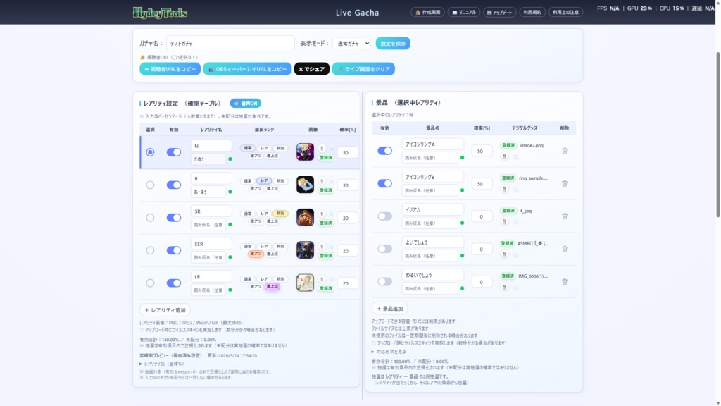
Task: Select 特別 rank tag in SR row
Action: [280, 214]
